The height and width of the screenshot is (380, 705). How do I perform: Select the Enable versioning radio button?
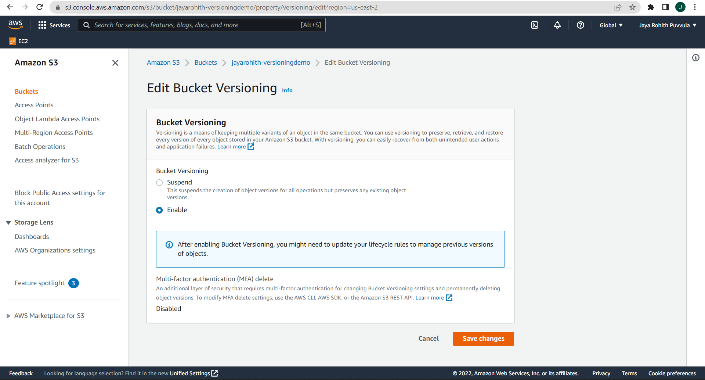(x=159, y=210)
